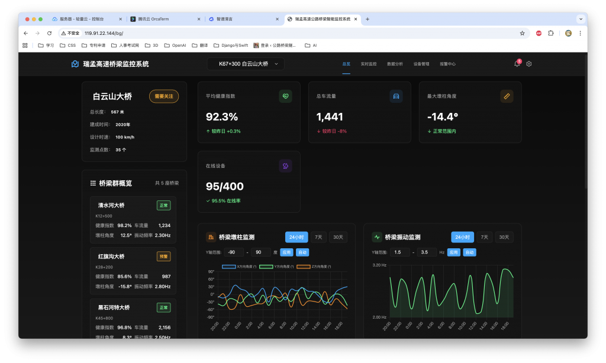Switch to the 实时监控 tab
This screenshot has height=363, width=606.
(368, 64)
